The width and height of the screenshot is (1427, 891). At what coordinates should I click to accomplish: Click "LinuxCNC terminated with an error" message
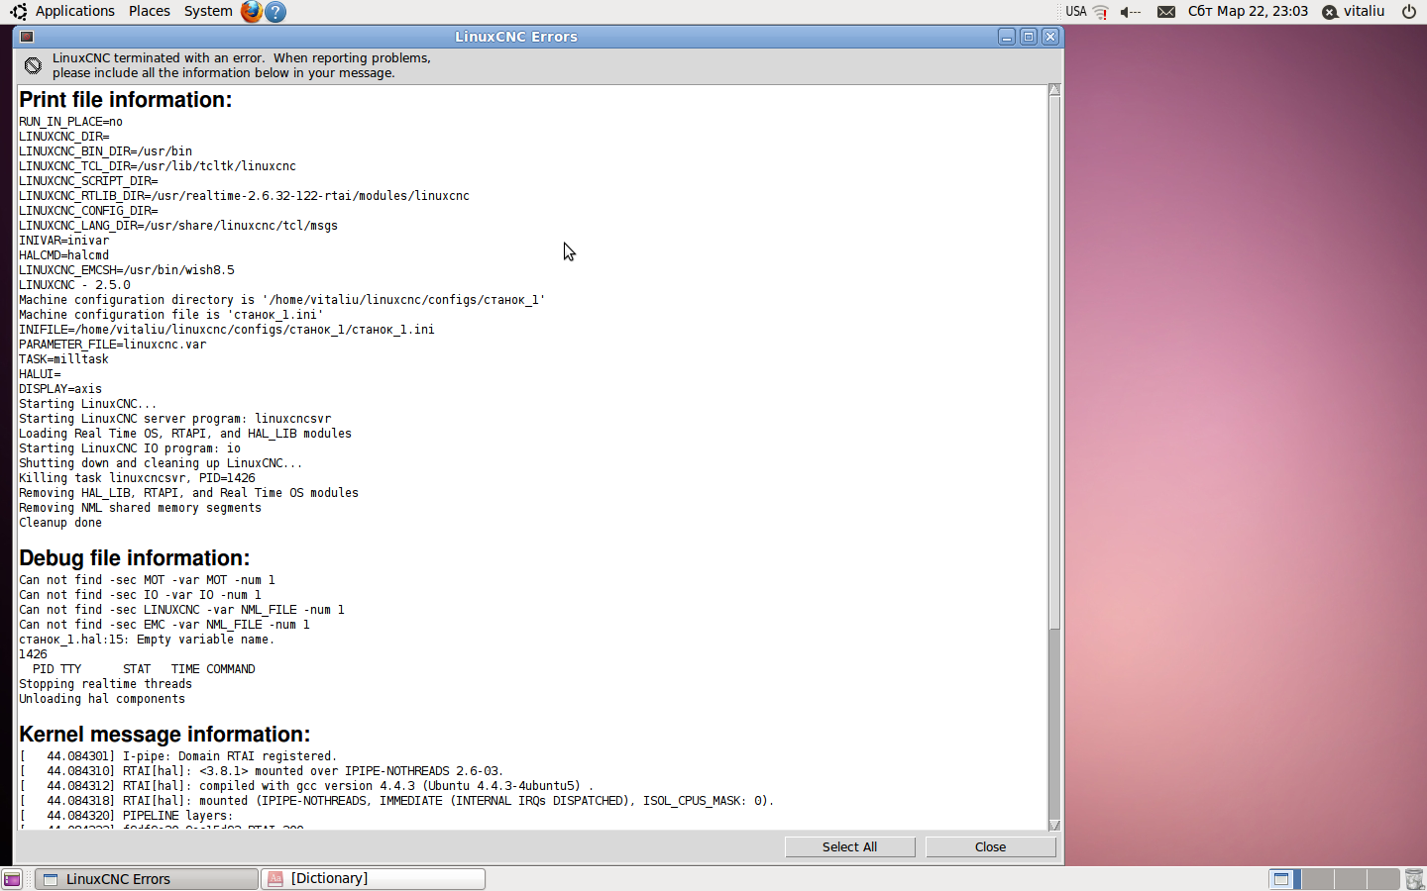tap(242, 65)
